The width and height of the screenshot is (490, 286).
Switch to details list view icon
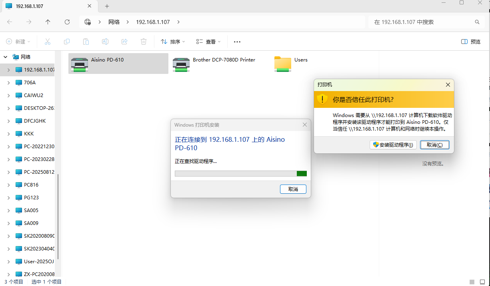click(472, 282)
